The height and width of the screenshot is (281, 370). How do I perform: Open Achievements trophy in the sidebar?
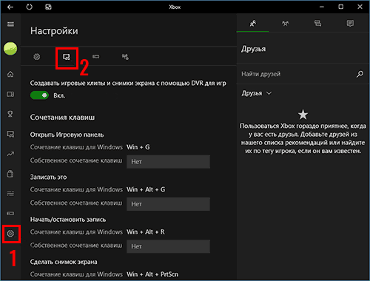(x=10, y=114)
